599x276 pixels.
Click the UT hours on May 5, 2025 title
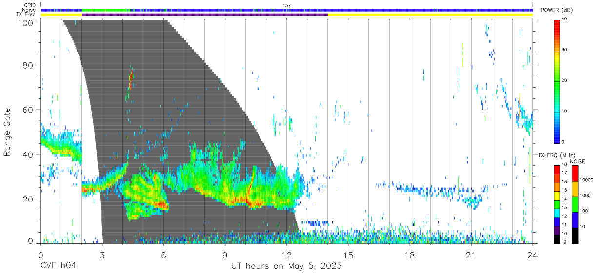tap(286, 266)
